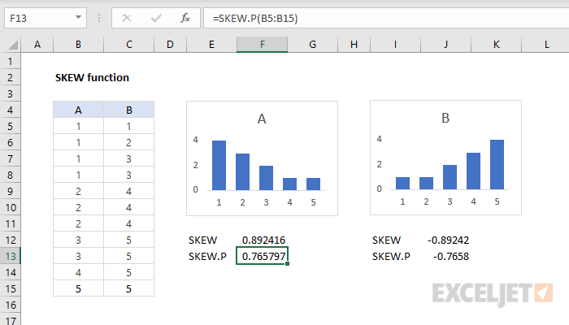Click table header cell 'A' in row 4
Image resolution: width=569 pixels, height=325 pixels.
click(x=78, y=110)
